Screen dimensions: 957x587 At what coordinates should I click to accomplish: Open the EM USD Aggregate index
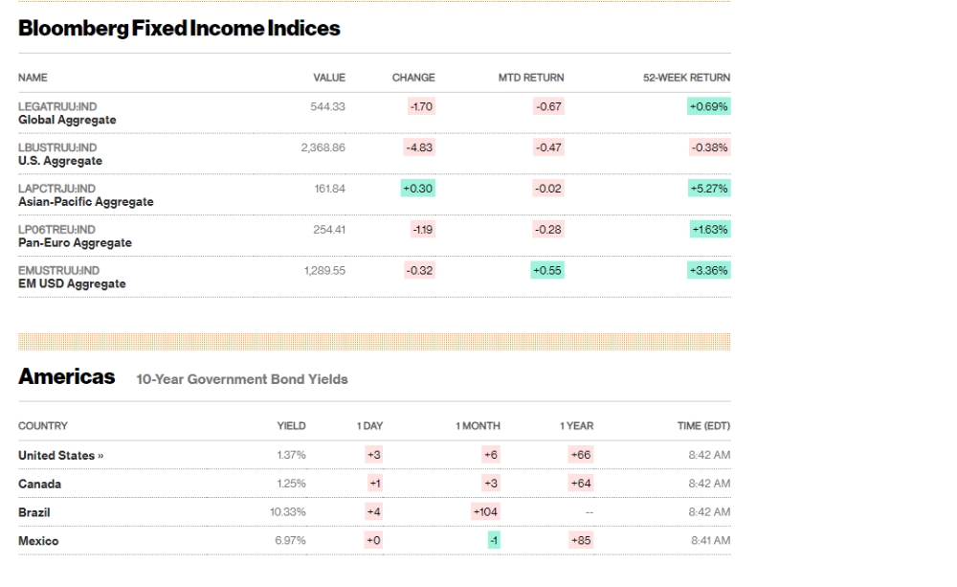72,284
